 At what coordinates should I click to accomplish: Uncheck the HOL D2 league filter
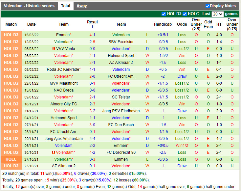164,14
